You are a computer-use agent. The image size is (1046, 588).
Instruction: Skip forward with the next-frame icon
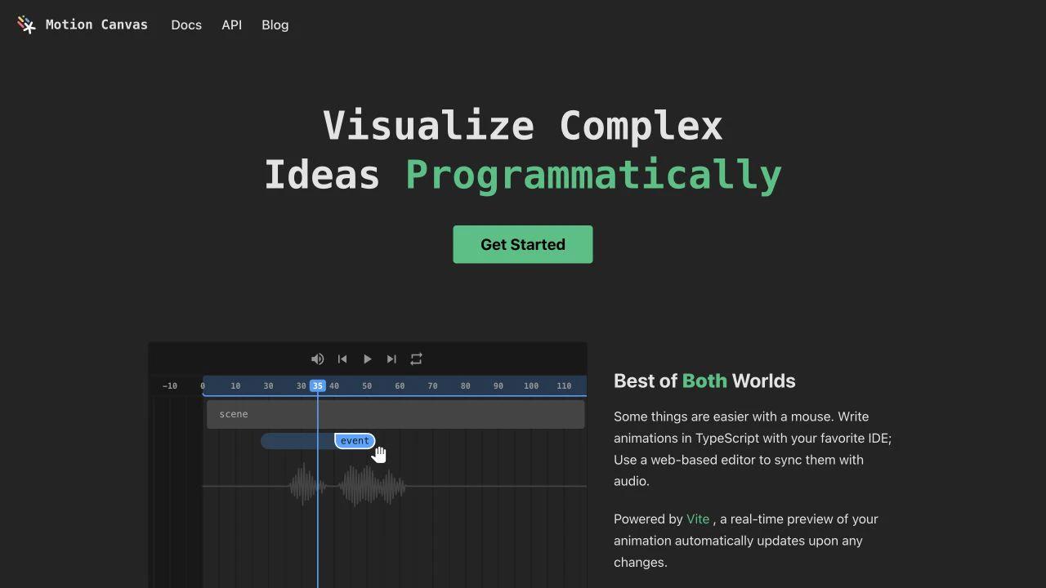pyautogui.click(x=391, y=359)
